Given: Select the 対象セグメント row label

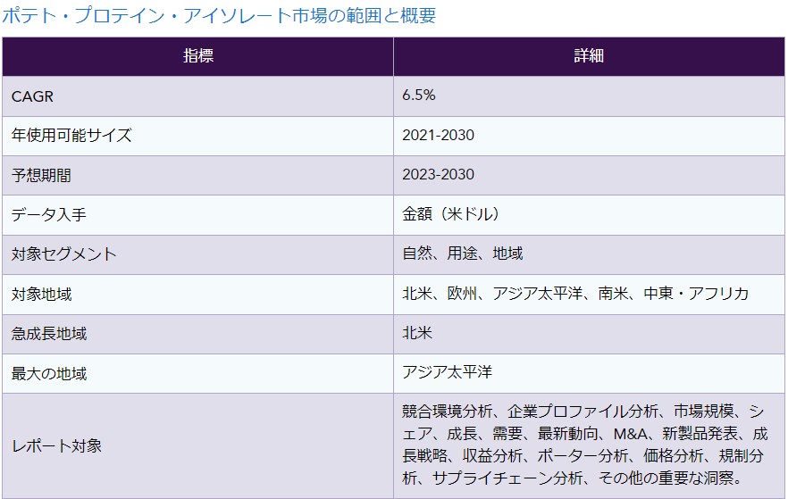Looking at the screenshot, I should tap(64, 254).
